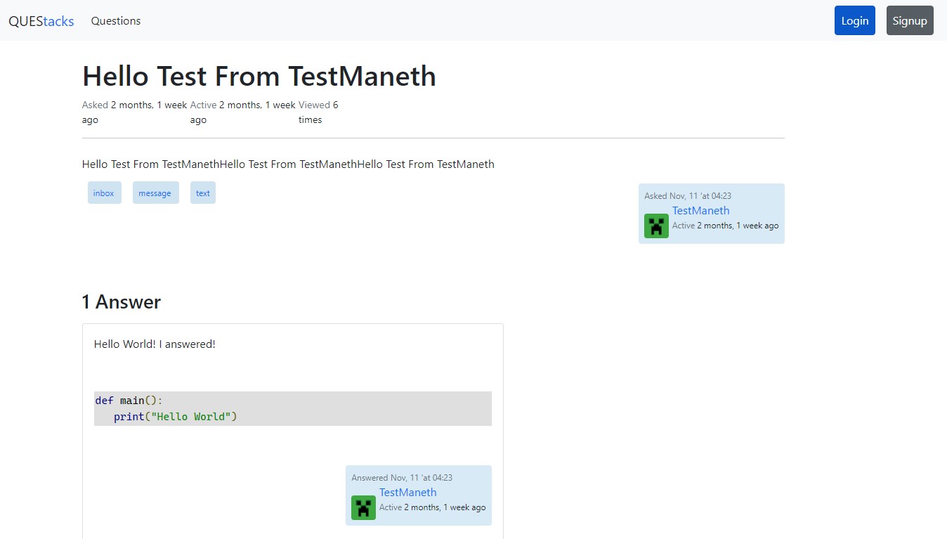Click the 'Answered Nov, 11' timestamp

coord(401,478)
